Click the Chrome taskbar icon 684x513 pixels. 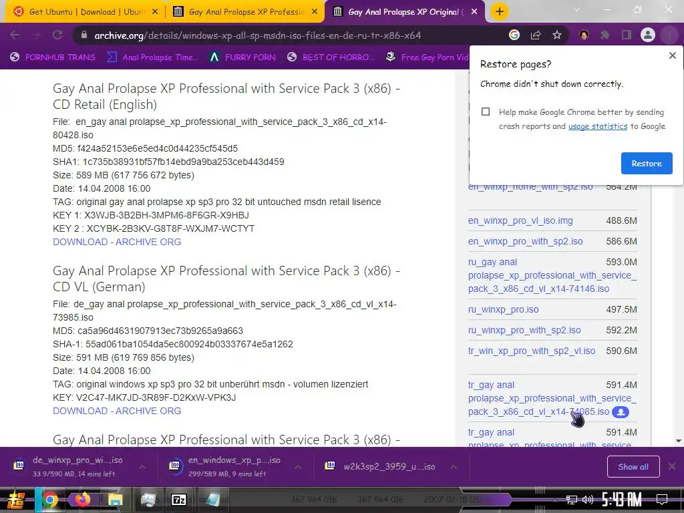(x=50, y=500)
